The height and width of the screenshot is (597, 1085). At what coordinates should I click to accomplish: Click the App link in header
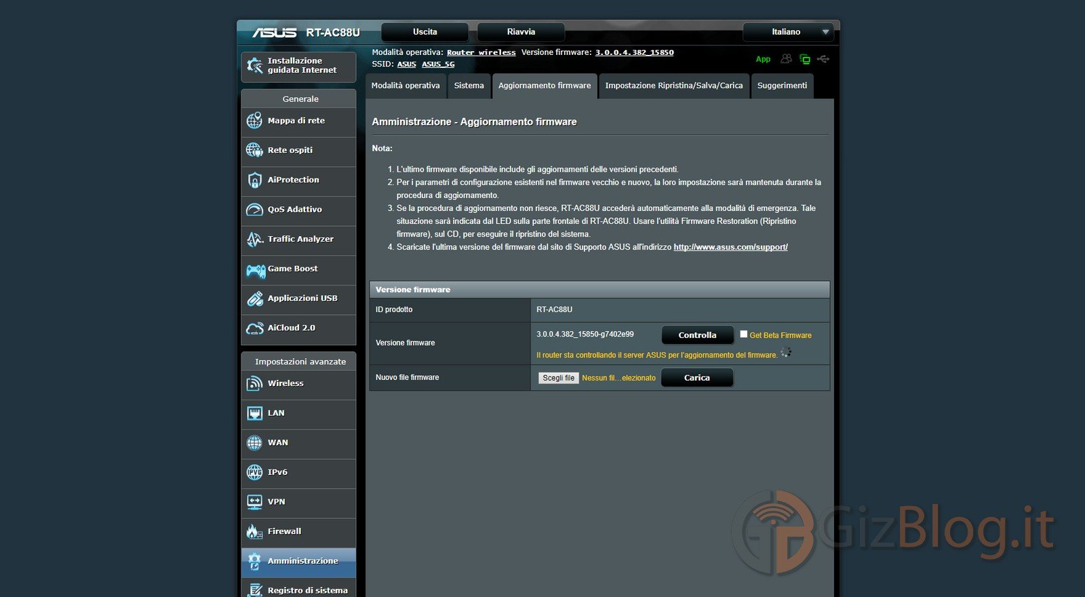pos(763,59)
